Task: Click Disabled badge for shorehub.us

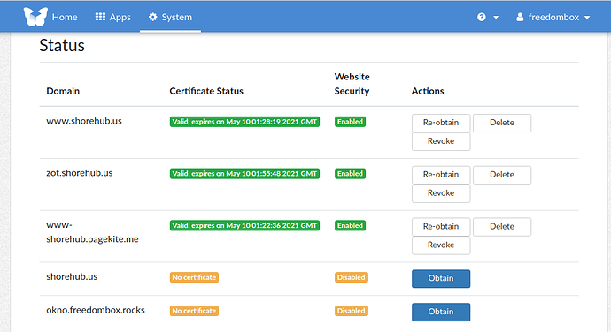Action: click(351, 277)
